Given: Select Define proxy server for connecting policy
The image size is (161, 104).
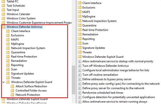Looking at the screenshot, I should click(113, 88).
